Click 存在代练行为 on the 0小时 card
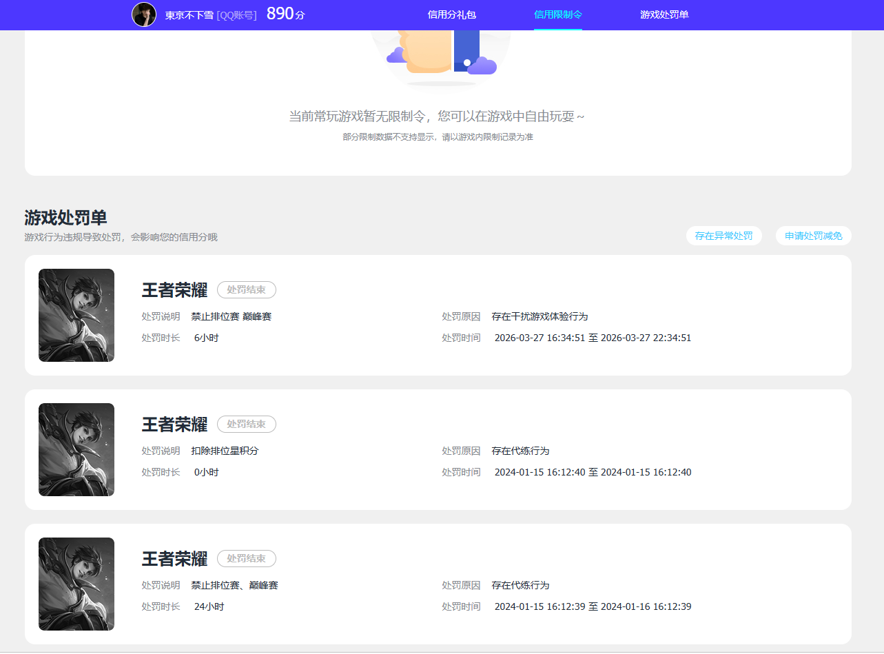 pos(521,451)
